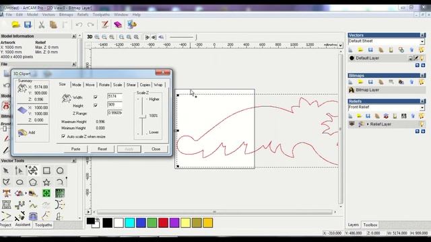The width and height of the screenshot is (431, 242).
Task: Toggle Default Layer visibility lightbulb
Action: coord(422,58)
